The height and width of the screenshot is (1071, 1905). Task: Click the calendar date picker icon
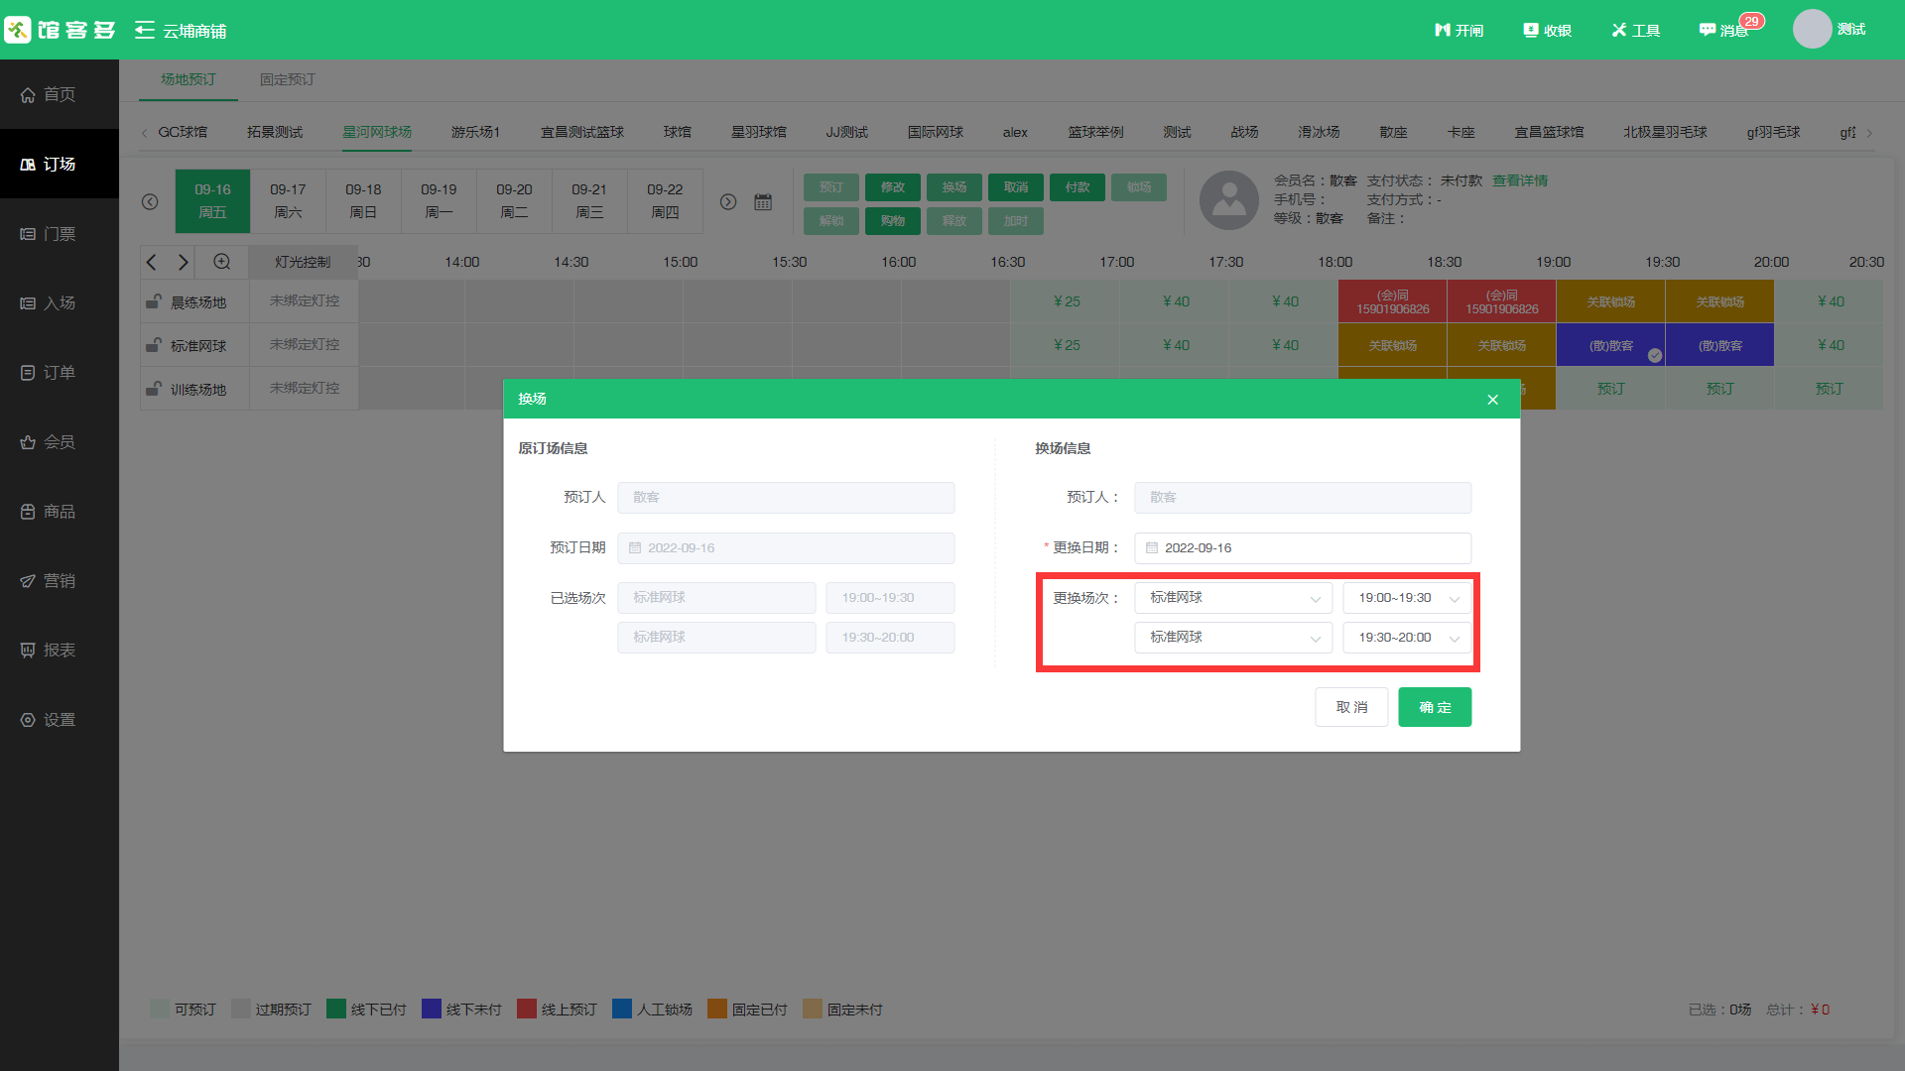click(762, 201)
